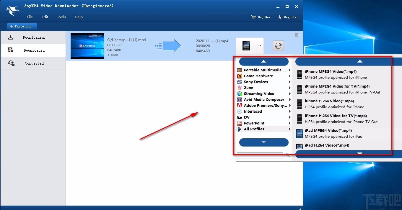The height and width of the screenshot is (210, 402).
Task: Click the search magnifier icon in profile panel
Action: [288, 155]
